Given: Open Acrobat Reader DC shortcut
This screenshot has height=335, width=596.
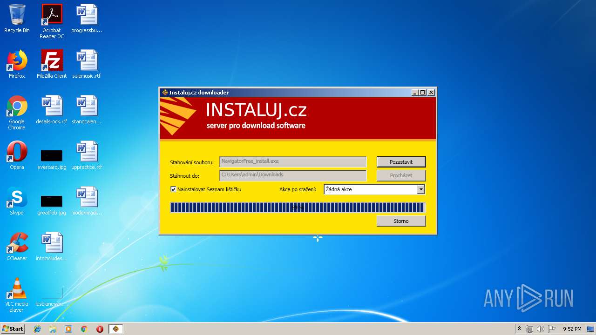Looking at the screenshot, I should click(52, 21).
